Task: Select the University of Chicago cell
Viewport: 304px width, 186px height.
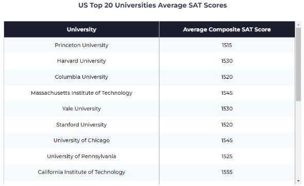Action: click(x=81, y=140)
